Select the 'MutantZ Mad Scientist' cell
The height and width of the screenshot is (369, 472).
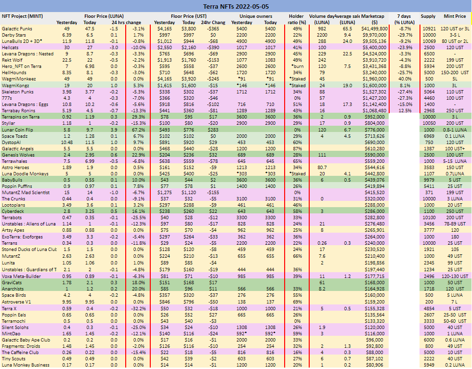click(x=26, y=193)
